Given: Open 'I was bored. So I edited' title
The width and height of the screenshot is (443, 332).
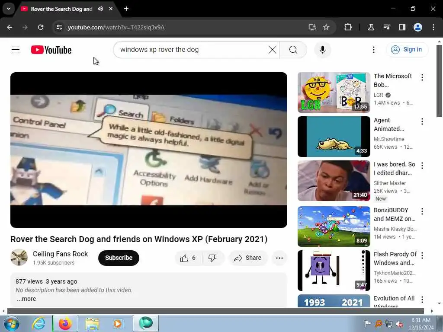Looking at the screenshot, I should point(395,169).
